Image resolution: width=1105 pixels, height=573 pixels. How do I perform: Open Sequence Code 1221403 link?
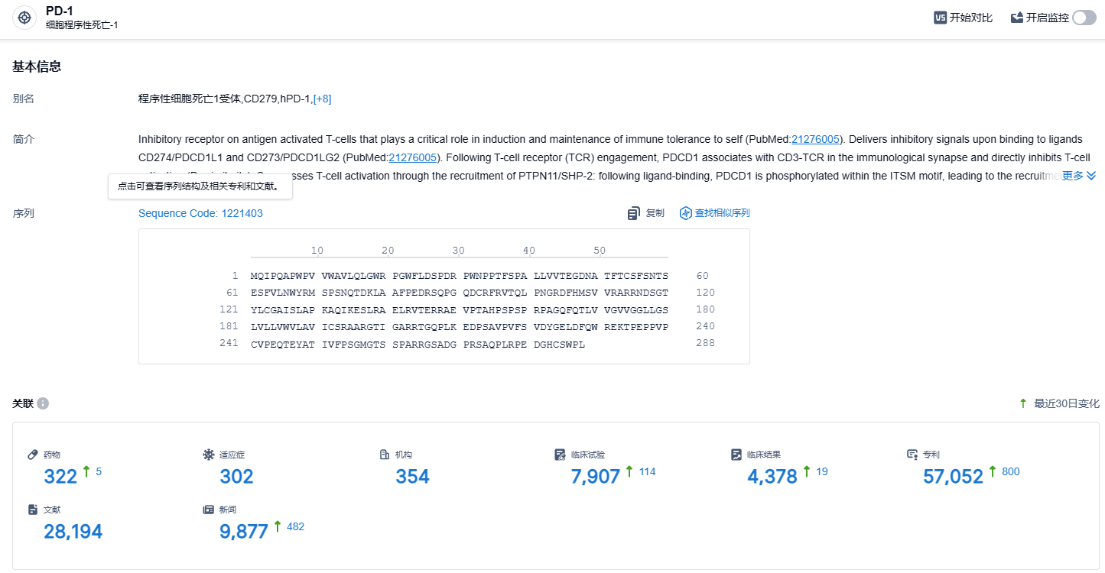200,213
